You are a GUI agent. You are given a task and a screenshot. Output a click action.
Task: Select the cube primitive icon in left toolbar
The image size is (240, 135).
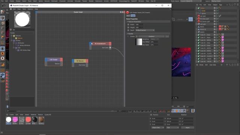click(3, 18)
